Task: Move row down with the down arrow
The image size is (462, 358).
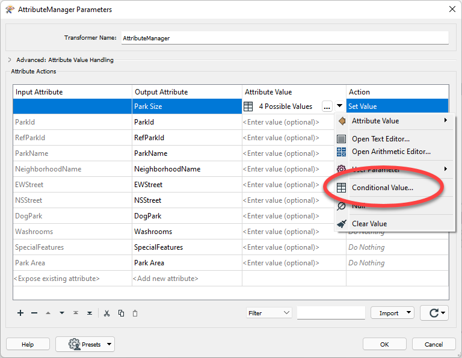Action: click(62, 313)
